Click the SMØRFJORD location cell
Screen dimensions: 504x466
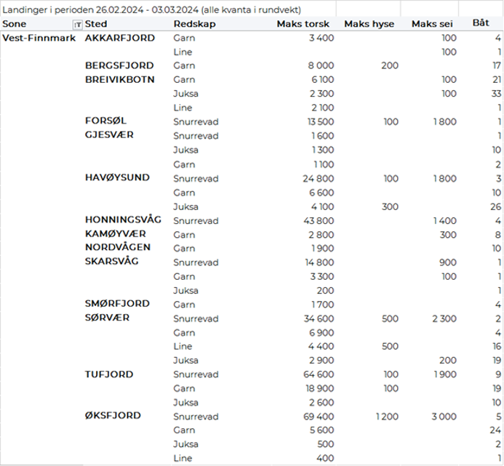117,304
